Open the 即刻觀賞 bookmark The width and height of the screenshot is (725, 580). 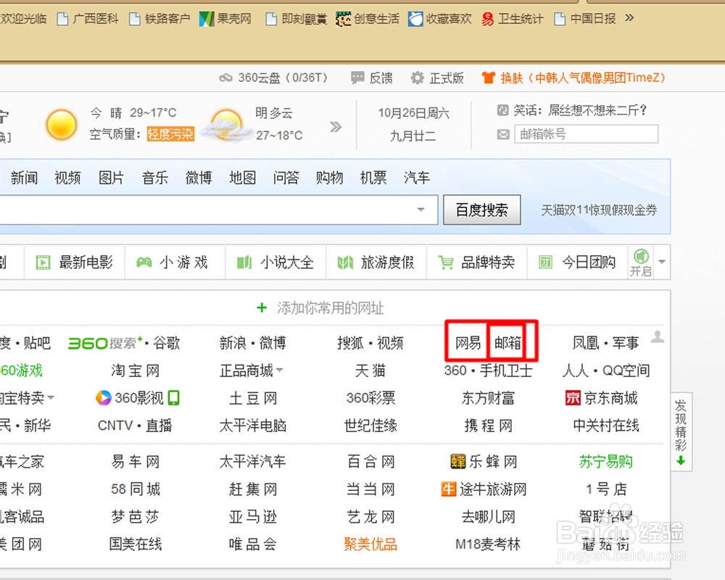(297, 19)
